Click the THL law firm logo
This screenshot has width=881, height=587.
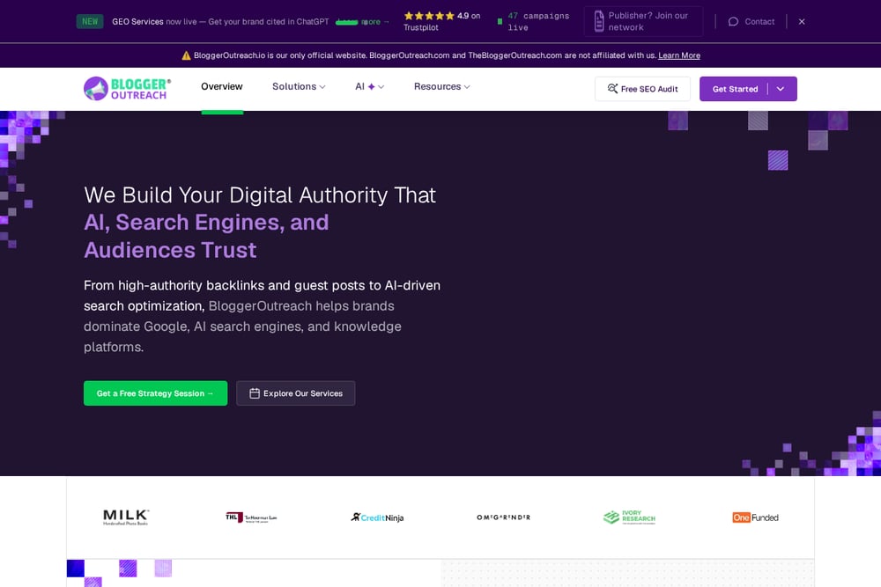click(x=251, y=517)
